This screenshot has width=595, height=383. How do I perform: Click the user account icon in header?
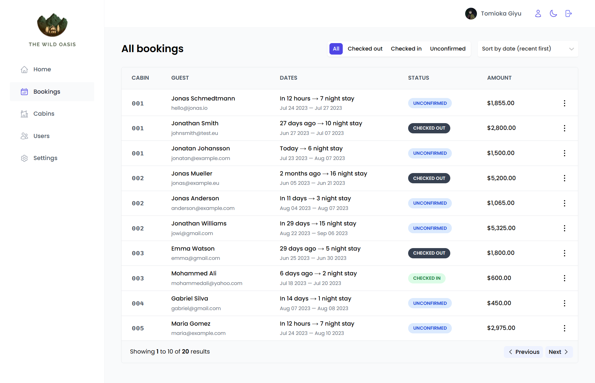click(538, 13)
